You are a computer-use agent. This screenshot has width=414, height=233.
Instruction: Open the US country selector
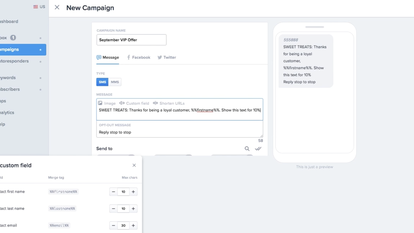click(x=39, y=7)
